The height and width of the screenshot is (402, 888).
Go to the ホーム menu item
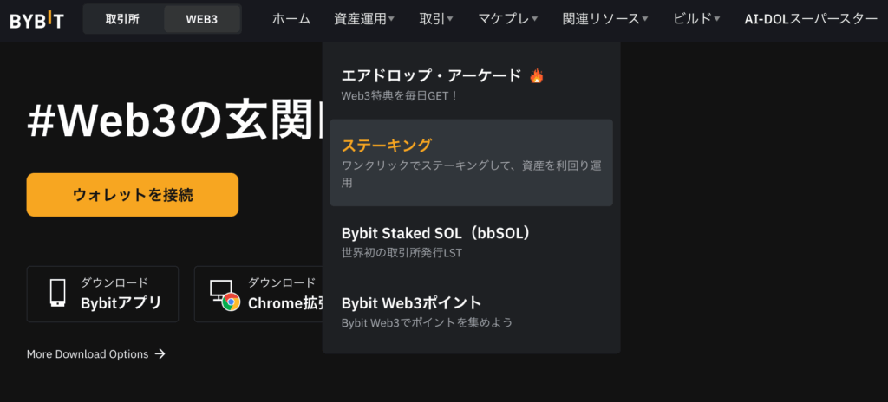click(x=291, y=19)
